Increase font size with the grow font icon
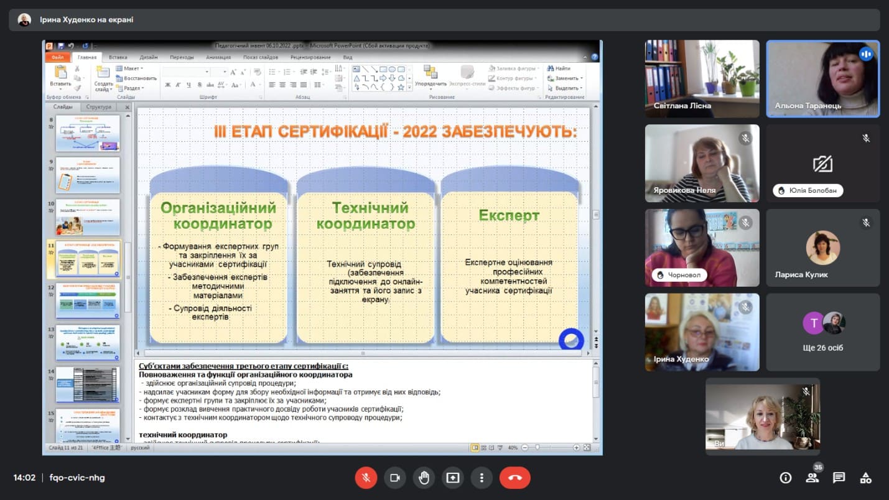The width and height of the screenshot is (889, 500). [x=233, y=73]
